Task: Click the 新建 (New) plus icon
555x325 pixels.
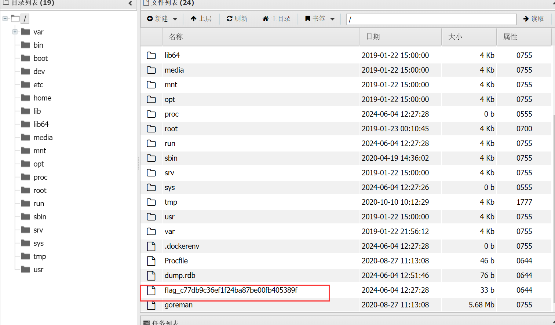Action: point(150,19)
